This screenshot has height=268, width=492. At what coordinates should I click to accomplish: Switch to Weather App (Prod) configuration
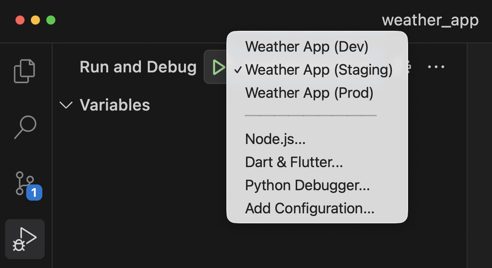pos(309,93)
